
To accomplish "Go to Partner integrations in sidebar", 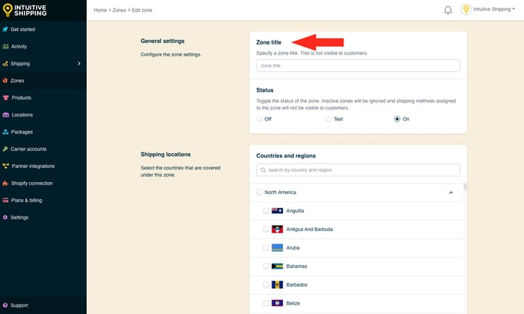I will 33,166.
